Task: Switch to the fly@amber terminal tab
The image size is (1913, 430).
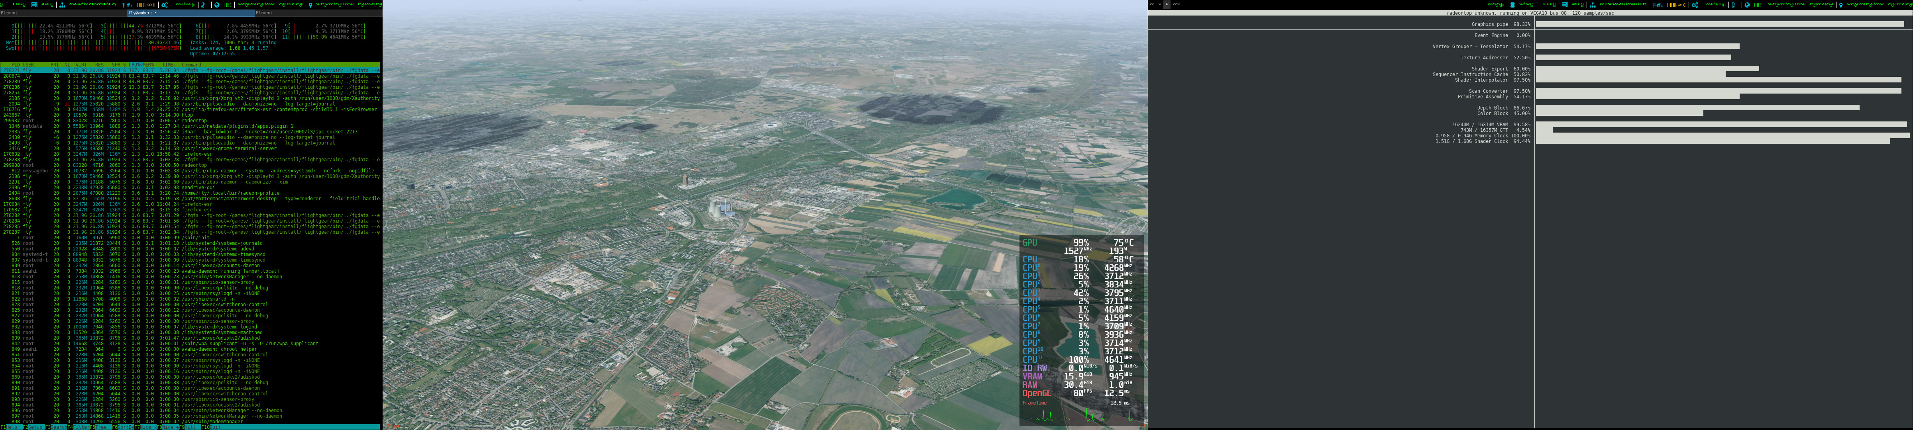Action: pos(191,13)
